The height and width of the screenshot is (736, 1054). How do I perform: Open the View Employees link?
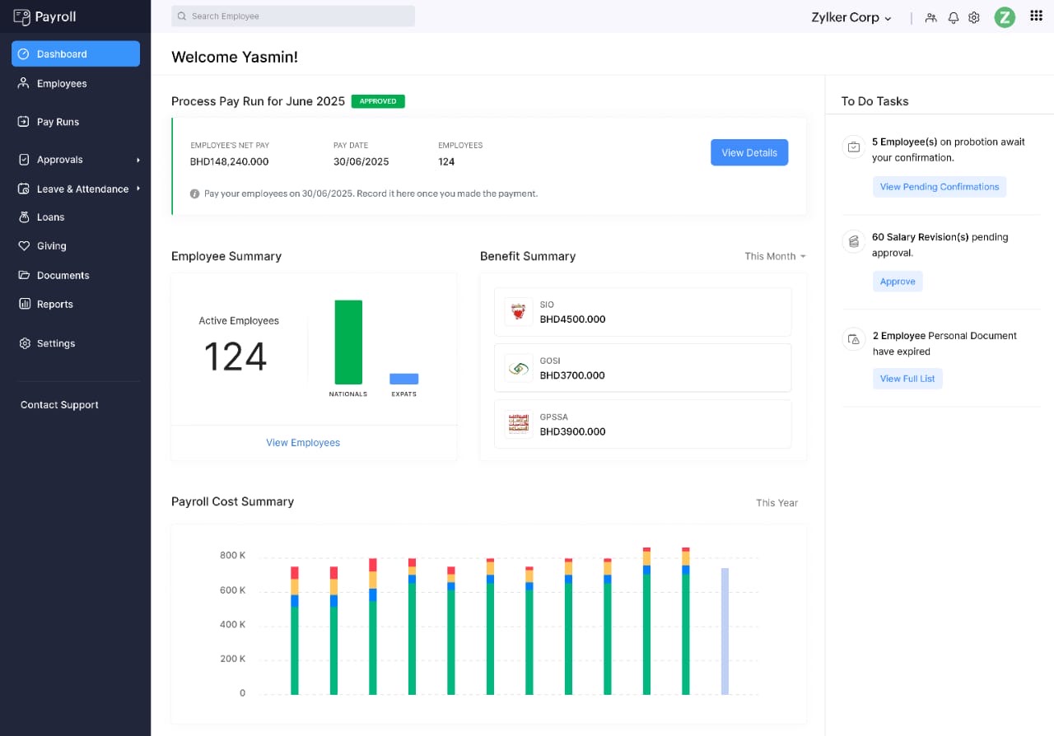(x=302, y=442)
